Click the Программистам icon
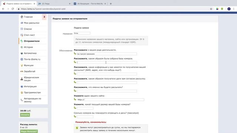 click(22, 92)
